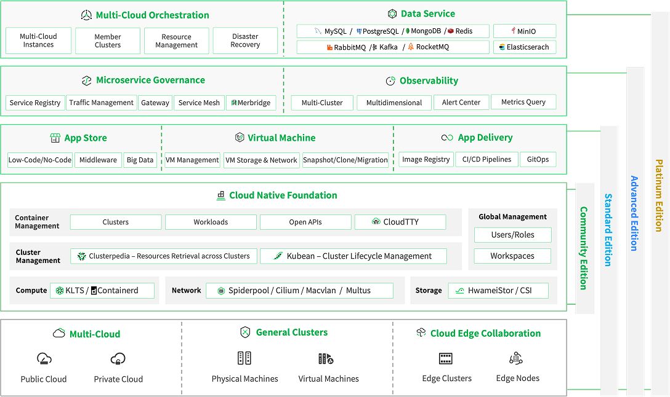The height and width of the screenshot is (397, 670).
Task: Click the Virtual Machine heading icon
Action: [240, 137]
